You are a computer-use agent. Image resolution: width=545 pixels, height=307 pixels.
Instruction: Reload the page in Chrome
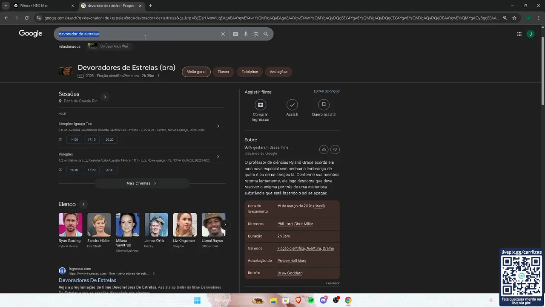click(26, 18)
